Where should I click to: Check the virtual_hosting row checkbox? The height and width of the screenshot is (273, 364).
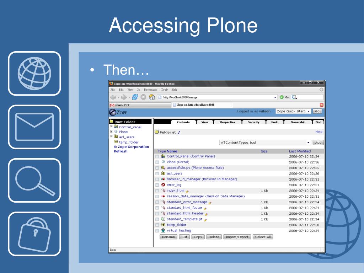click(x=157, y=230)
